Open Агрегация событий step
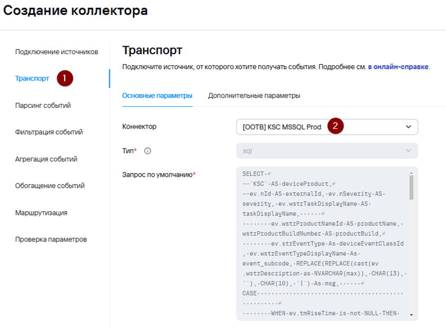Image resolution: width=446 pixels, height=328 pixels. pyautogui.click(x=46, y=159)
